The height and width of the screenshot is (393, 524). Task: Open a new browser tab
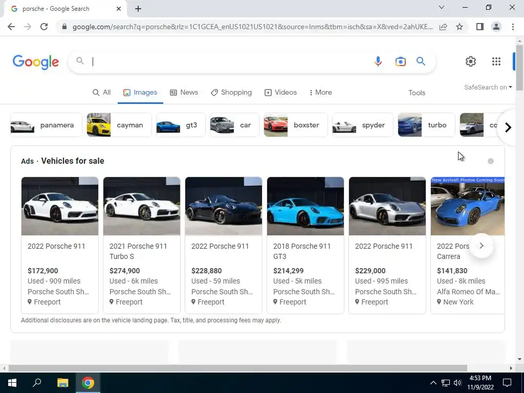click(138, 9)
